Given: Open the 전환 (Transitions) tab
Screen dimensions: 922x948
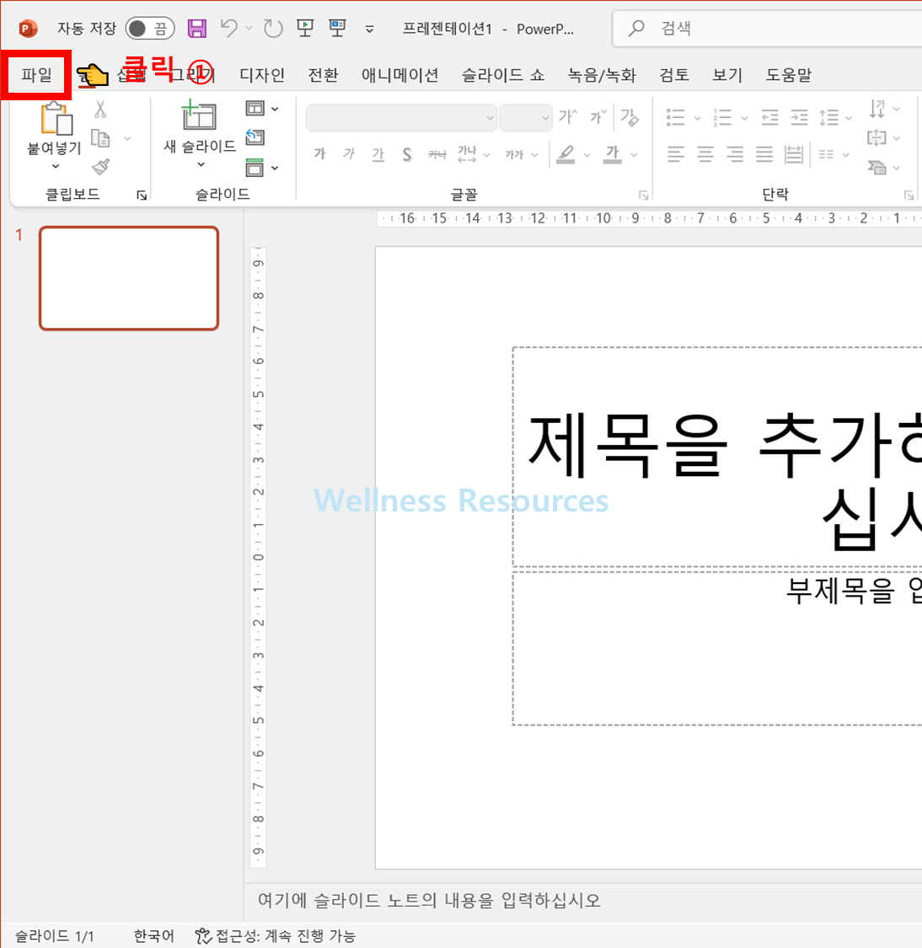Looking at the screenshot, I should point(323,75).
